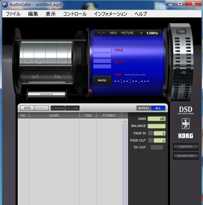The image size is (203, 205).
Task: Click the GAIN dB field
Action: (x=157, y=119)
